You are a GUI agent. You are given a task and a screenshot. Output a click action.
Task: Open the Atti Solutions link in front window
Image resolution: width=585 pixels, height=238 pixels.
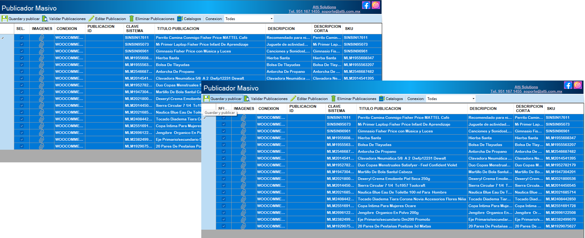coord(526,87)
